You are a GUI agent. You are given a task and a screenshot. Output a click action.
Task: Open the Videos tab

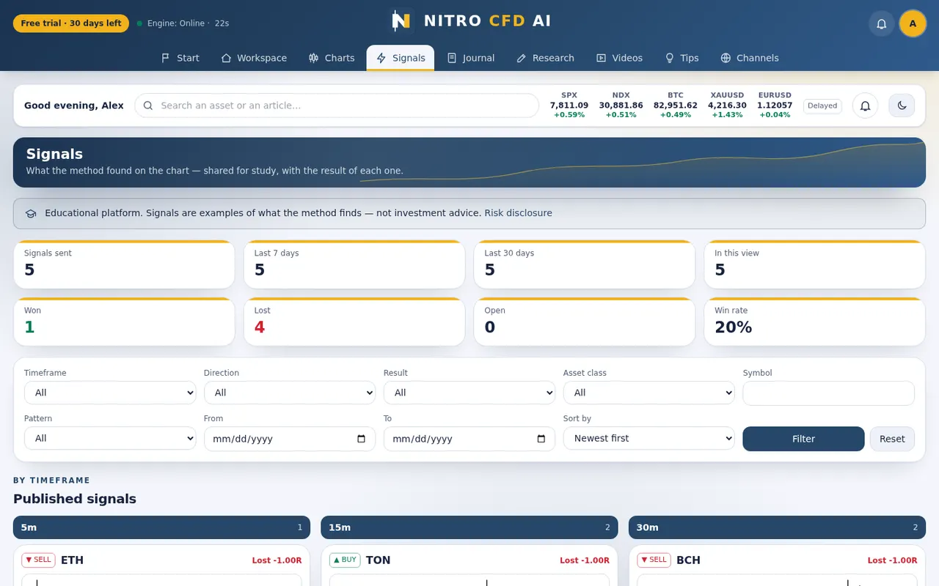point(619,58)
